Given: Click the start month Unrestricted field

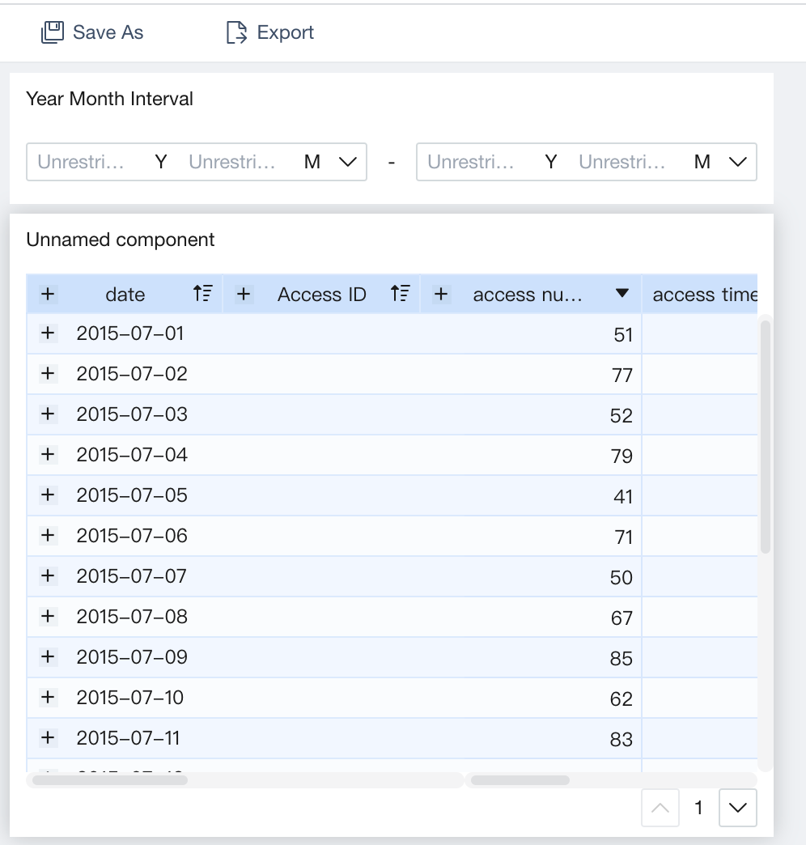Looking at the screenshot, I should click(x=232, y=162).
